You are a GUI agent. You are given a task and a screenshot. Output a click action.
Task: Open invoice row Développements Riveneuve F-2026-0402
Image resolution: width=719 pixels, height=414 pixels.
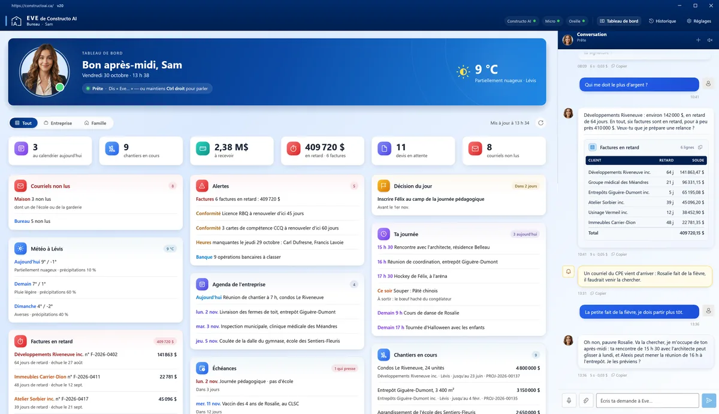coord(95,358)
